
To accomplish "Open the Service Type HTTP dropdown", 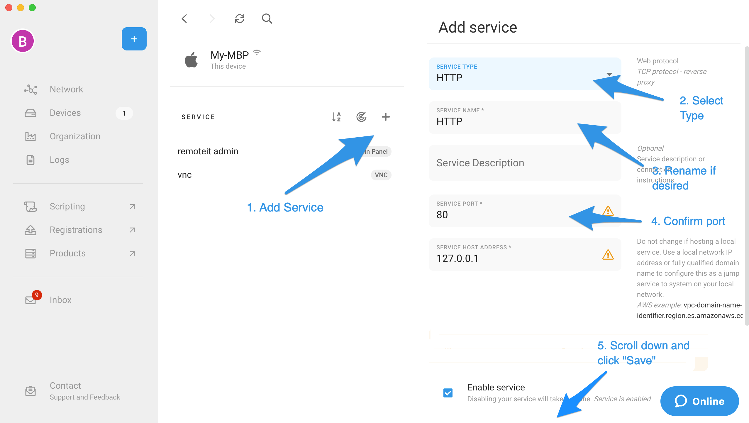I will point(525,74).
